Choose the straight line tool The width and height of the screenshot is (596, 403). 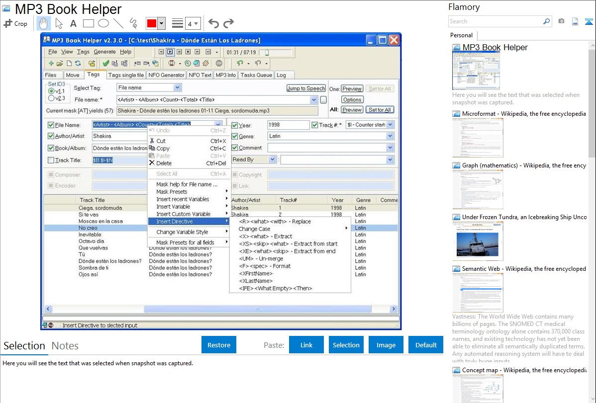click(118, 23)
